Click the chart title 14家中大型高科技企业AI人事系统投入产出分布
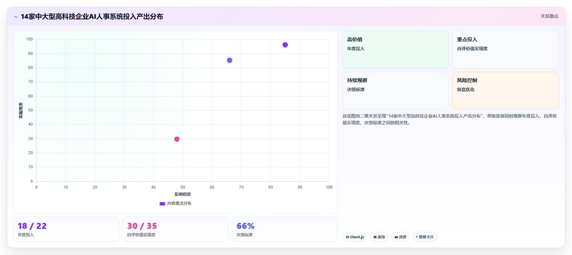The height and width of the screenshot is (255, 572). click(x=92, y=16)
